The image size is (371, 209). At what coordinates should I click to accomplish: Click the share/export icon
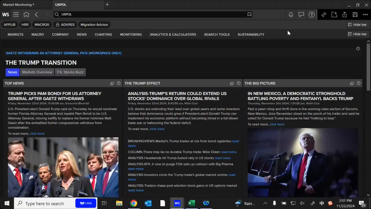[x=345, y=14]
